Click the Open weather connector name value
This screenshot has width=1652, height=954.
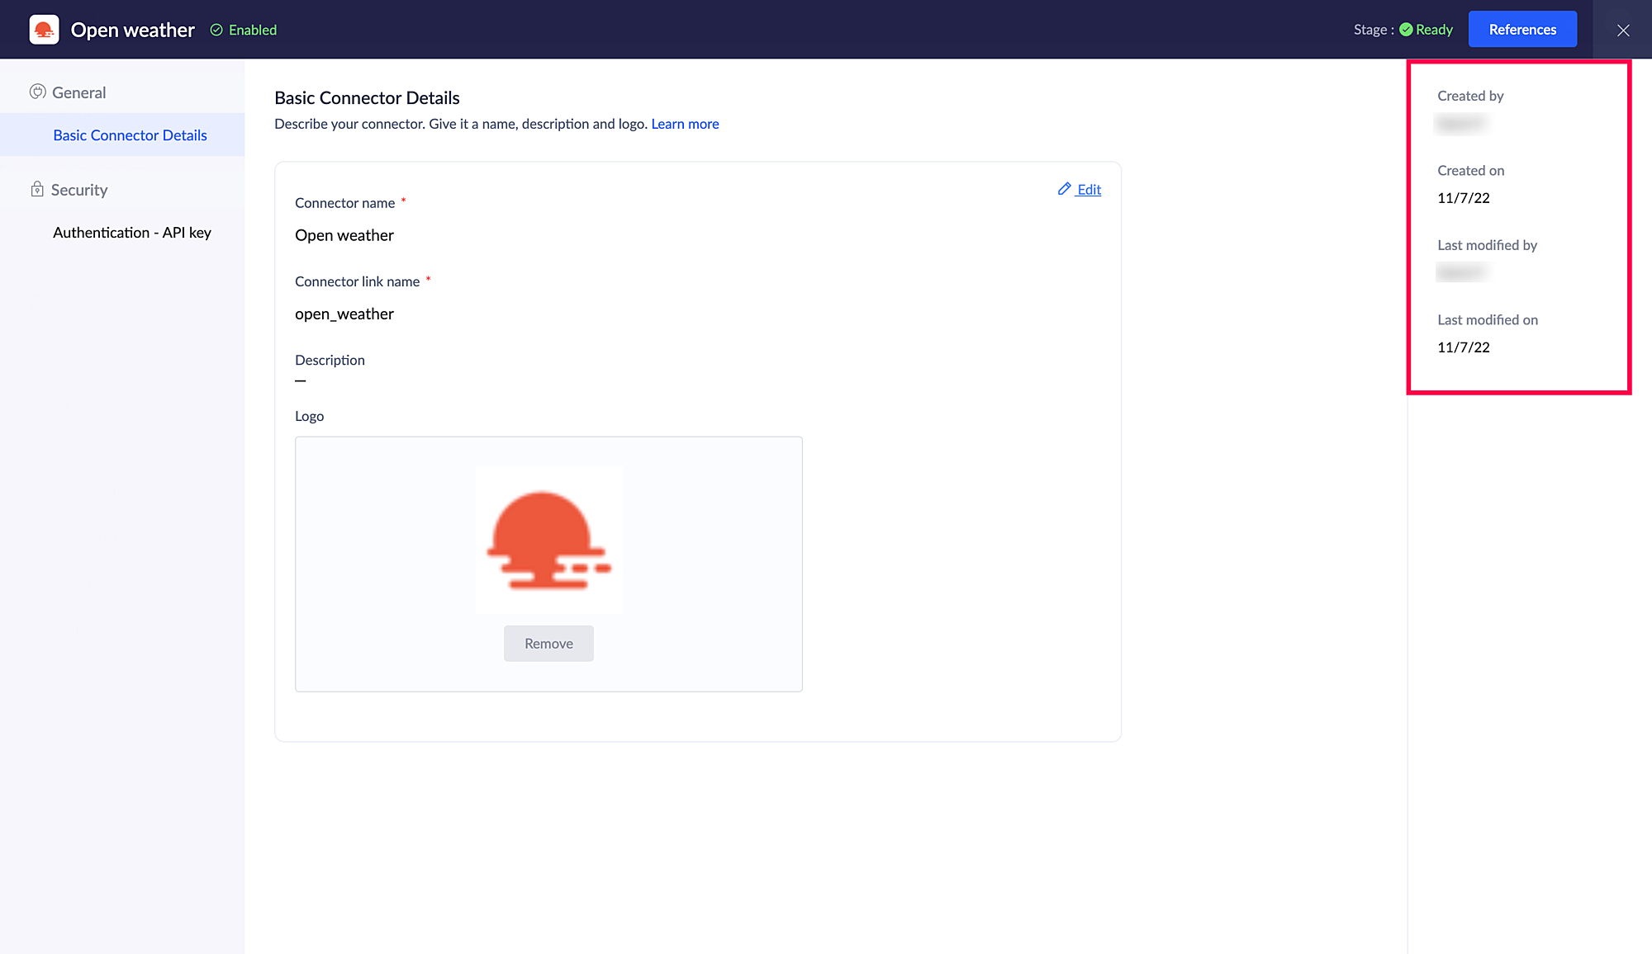[344, 235]
